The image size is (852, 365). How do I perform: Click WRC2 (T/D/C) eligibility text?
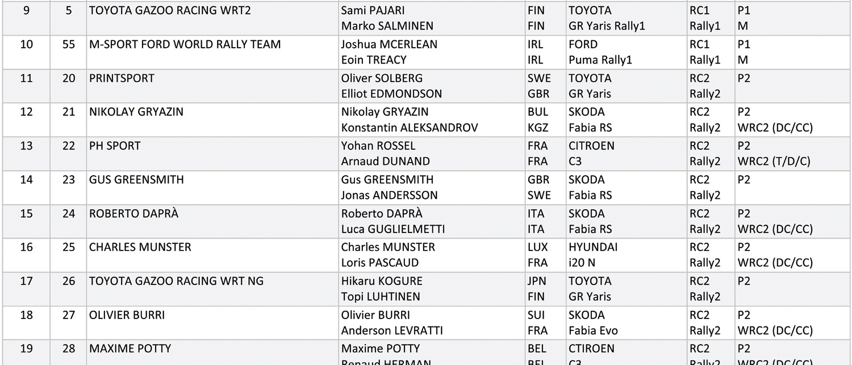774,162
